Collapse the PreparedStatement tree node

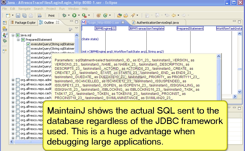pos(18,40)
